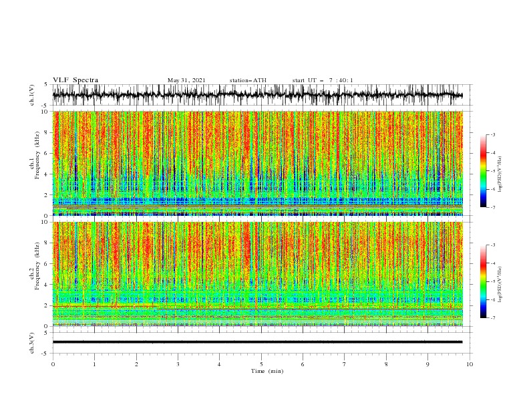
Task: Click the ch.2 Frequency (kHz) axis label
Action: tap(35, 266)
